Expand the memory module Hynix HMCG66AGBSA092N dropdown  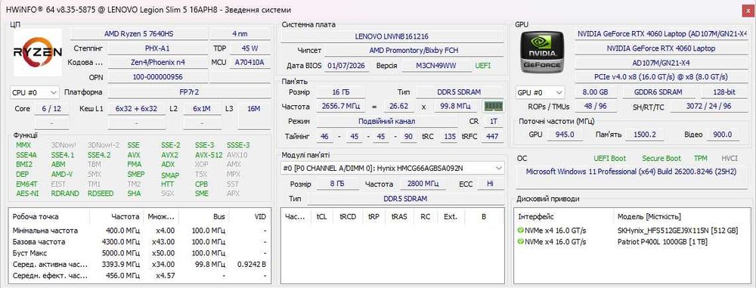tap(393, 168)
